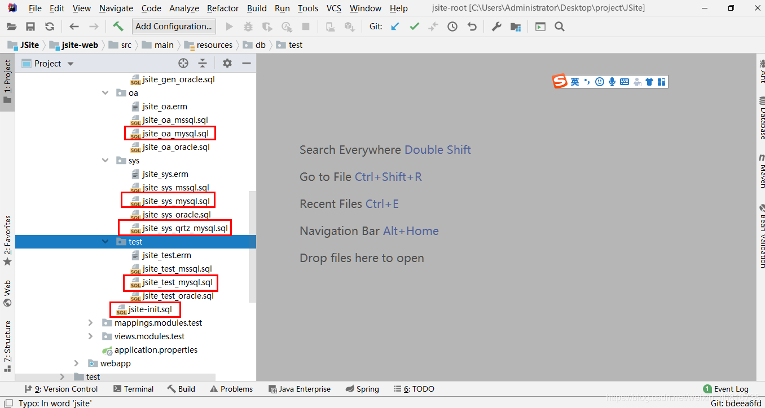The image size is (765, 408).
Task: Click the Build Project hammer icon
Action: point(118,26)
